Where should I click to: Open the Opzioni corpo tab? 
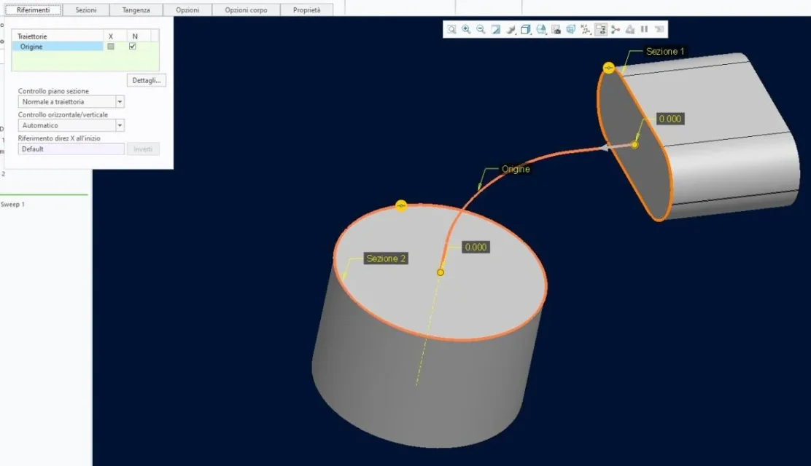(246, 10)
